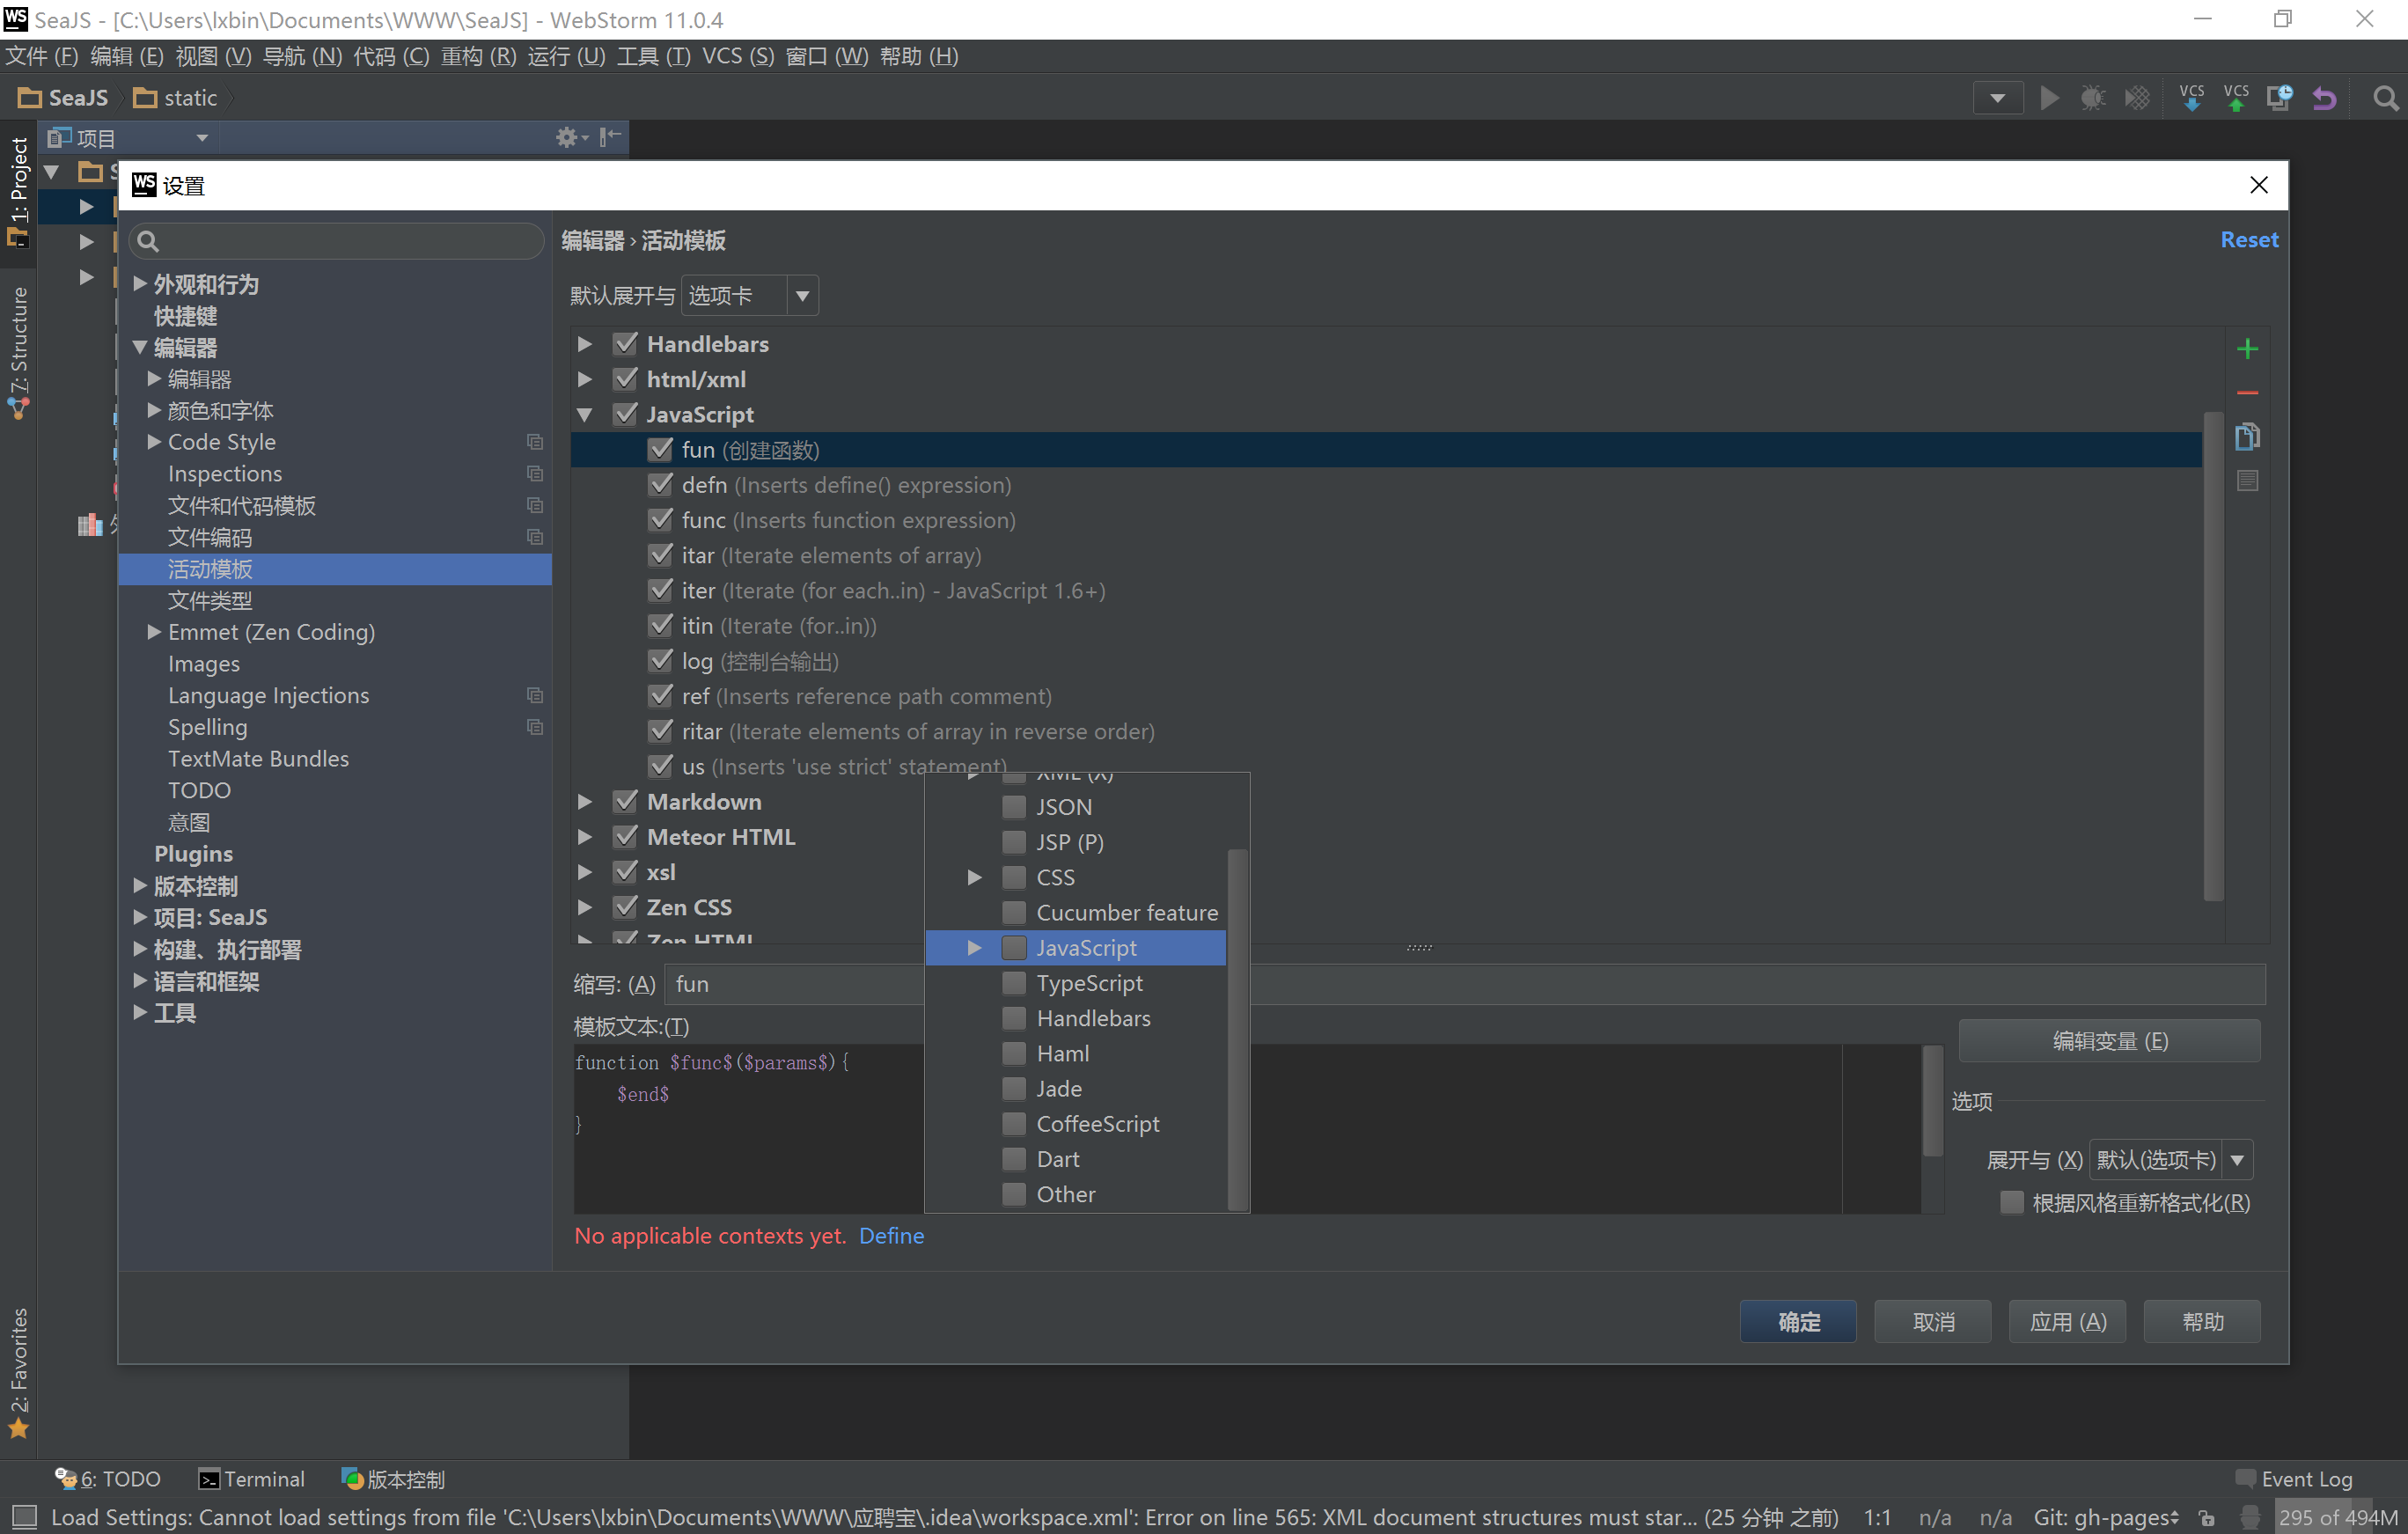Open the 展开与 (X) 默认(选项卡) dropdown
Screen dimensions: 2408x1534
coord(2171,1160)
